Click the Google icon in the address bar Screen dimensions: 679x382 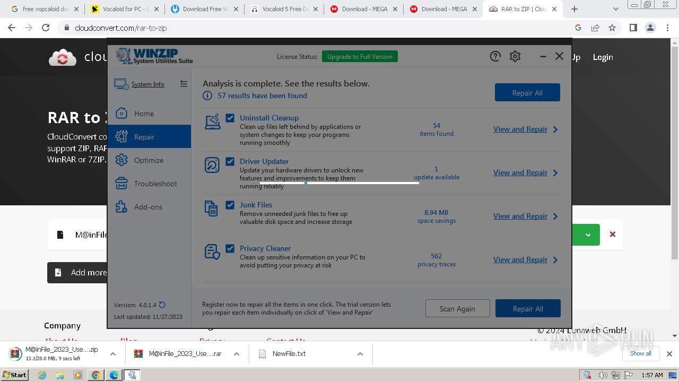click(578, 28)
